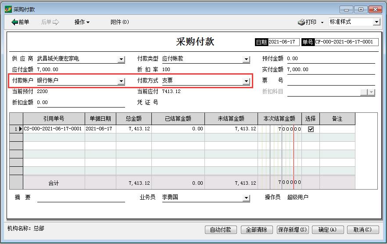The image size is (387, 244).
Task: Select row 1 header marker
Action: (x=16, y=129)
